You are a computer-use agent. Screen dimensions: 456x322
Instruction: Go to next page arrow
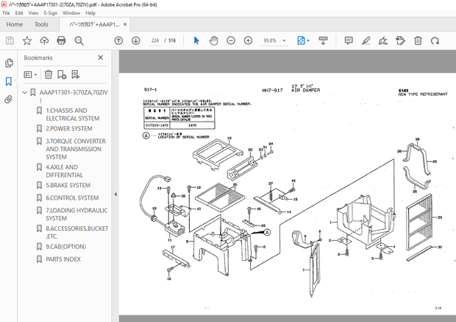coord(136,41)
